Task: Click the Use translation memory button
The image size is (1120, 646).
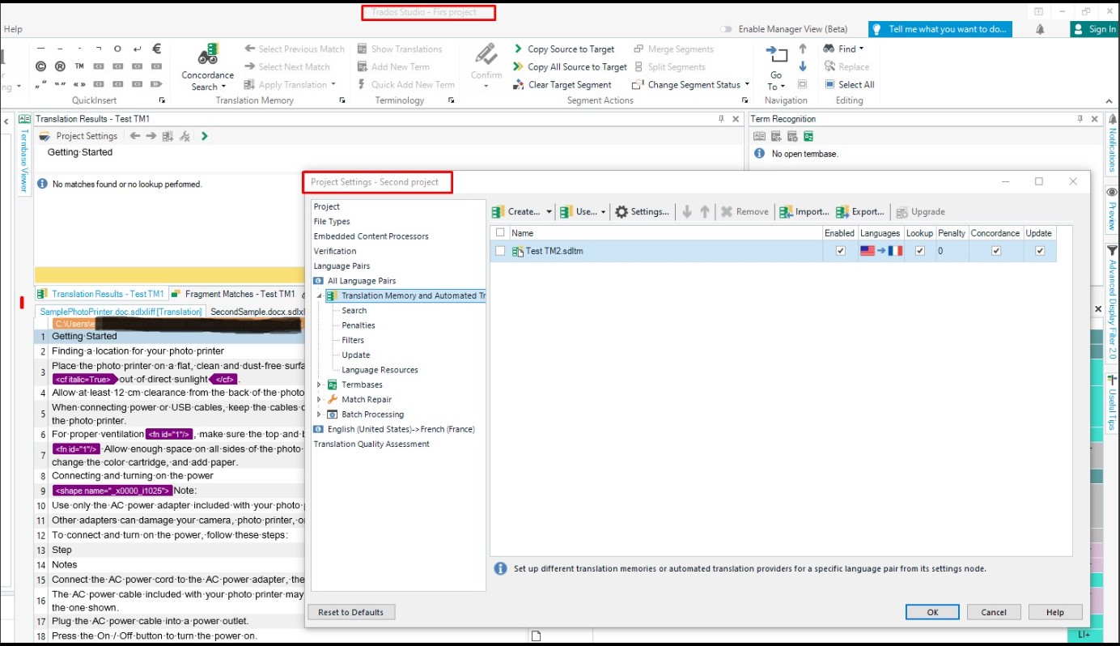Action: (x=578, y=212)
